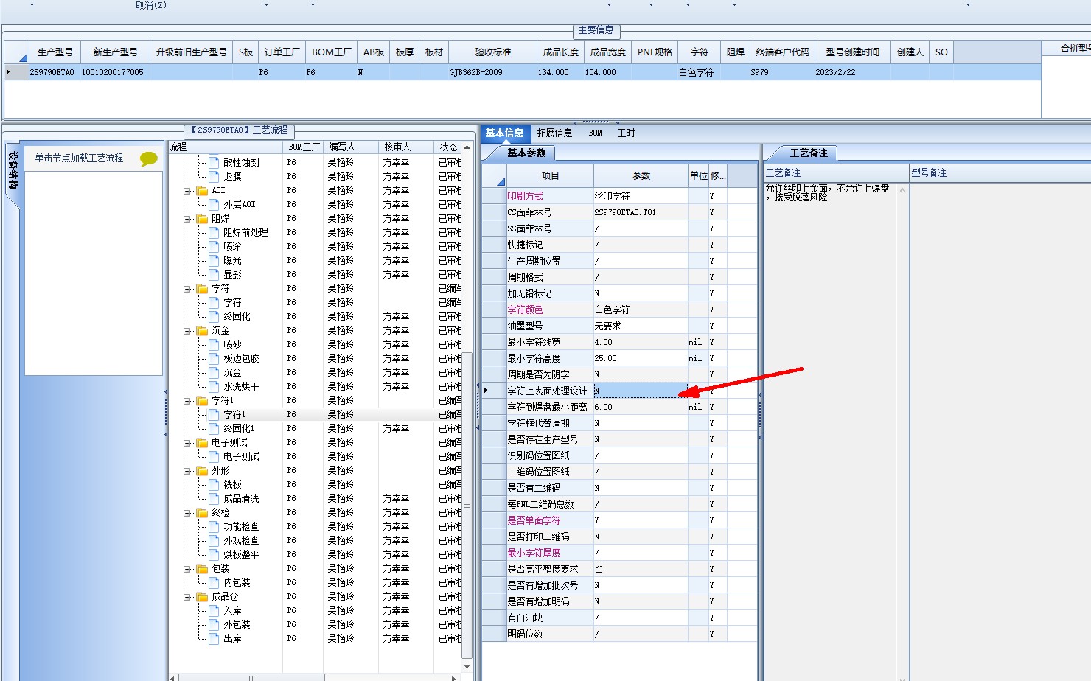Click the document icon beside 水洗烘干
The width and height of the screenshot is (1091, 681).
(x=214, y=386)
